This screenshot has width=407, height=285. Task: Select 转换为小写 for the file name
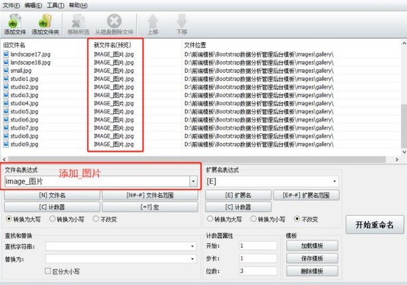(53, 219)
